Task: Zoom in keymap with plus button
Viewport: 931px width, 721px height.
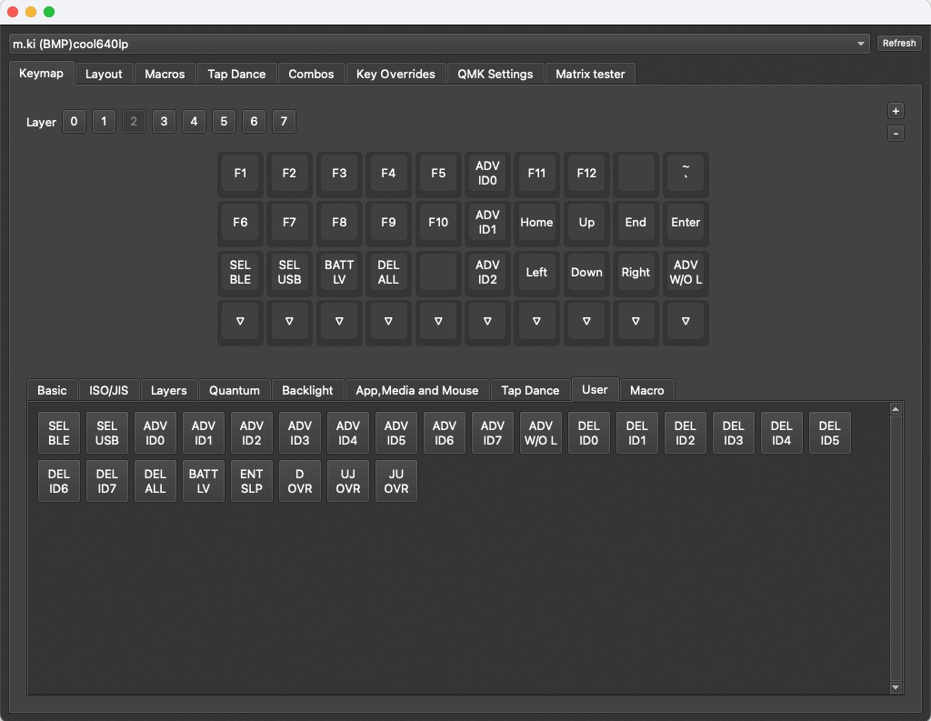Action: 896,111
